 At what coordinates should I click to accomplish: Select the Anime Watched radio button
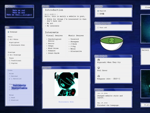pos(10,76)
